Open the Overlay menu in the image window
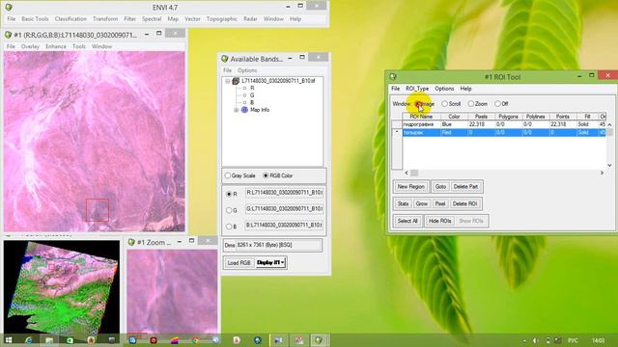Screen dimensions: 618x347 (x=30, y=46)
